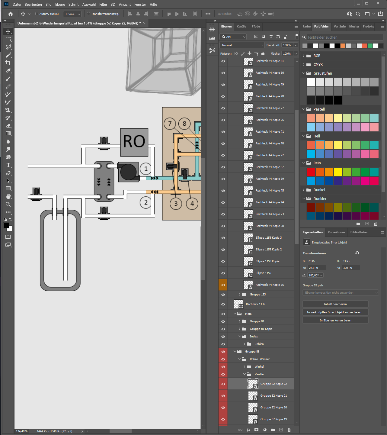The width and height of the screenshot is (387, 435).
Task: Select the Eraser tool
Action: (8, 126)
